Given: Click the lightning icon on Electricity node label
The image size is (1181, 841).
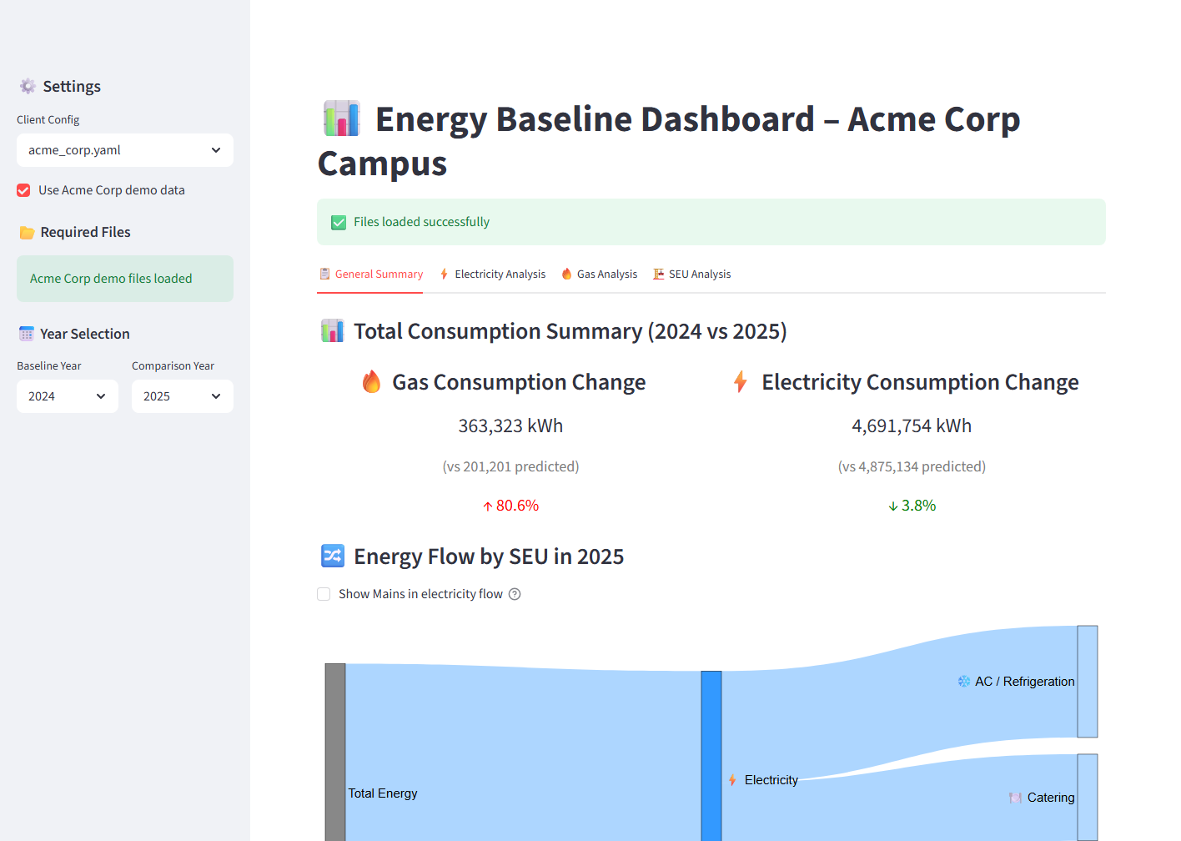Looking at the screenshot, I should click(x=732, y=780).
